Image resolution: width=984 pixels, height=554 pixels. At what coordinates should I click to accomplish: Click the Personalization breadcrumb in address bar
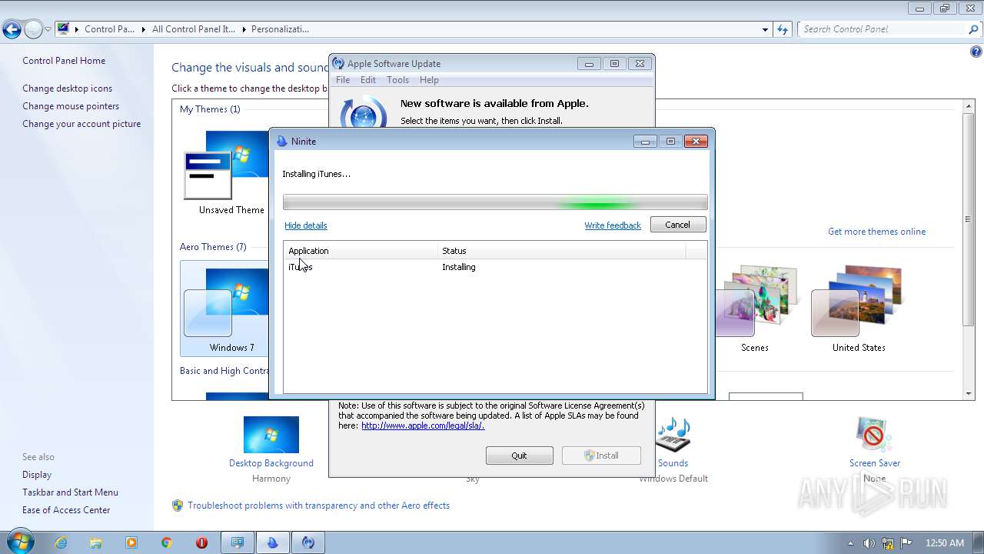pos(280,29)
